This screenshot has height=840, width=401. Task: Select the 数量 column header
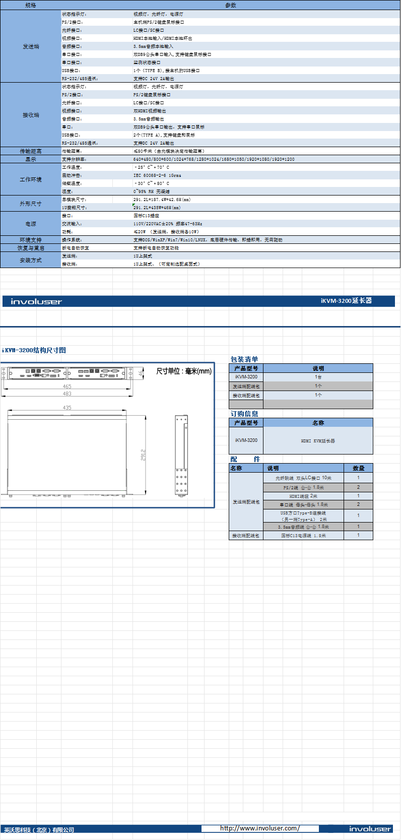coord(359,469)
